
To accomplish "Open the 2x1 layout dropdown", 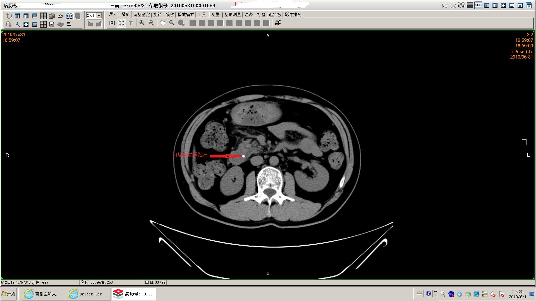I will 99,16.
